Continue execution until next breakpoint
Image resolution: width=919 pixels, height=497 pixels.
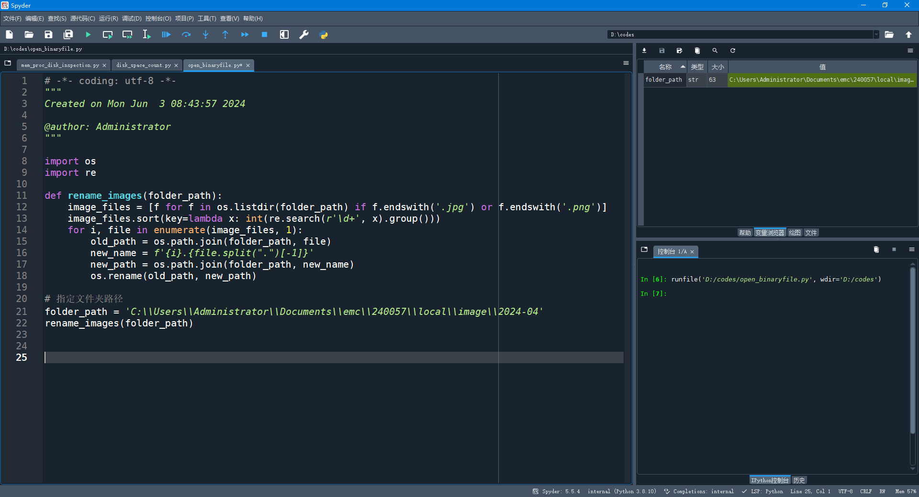[x=245, y=34]
